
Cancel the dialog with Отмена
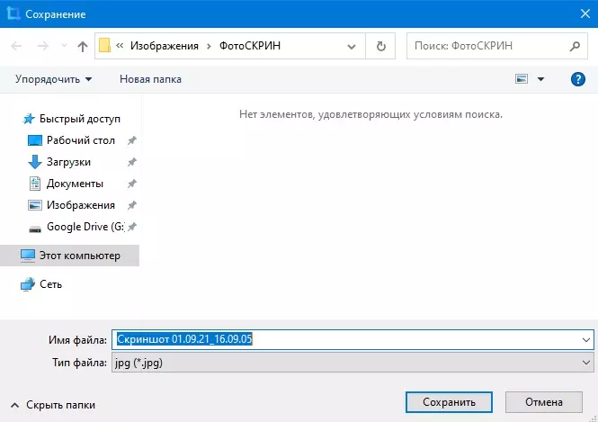click(x=544, y=402)
